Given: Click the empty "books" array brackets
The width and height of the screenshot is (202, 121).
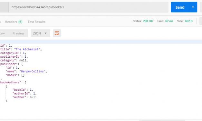Looking at the screenshot, I should pos(23,75).
